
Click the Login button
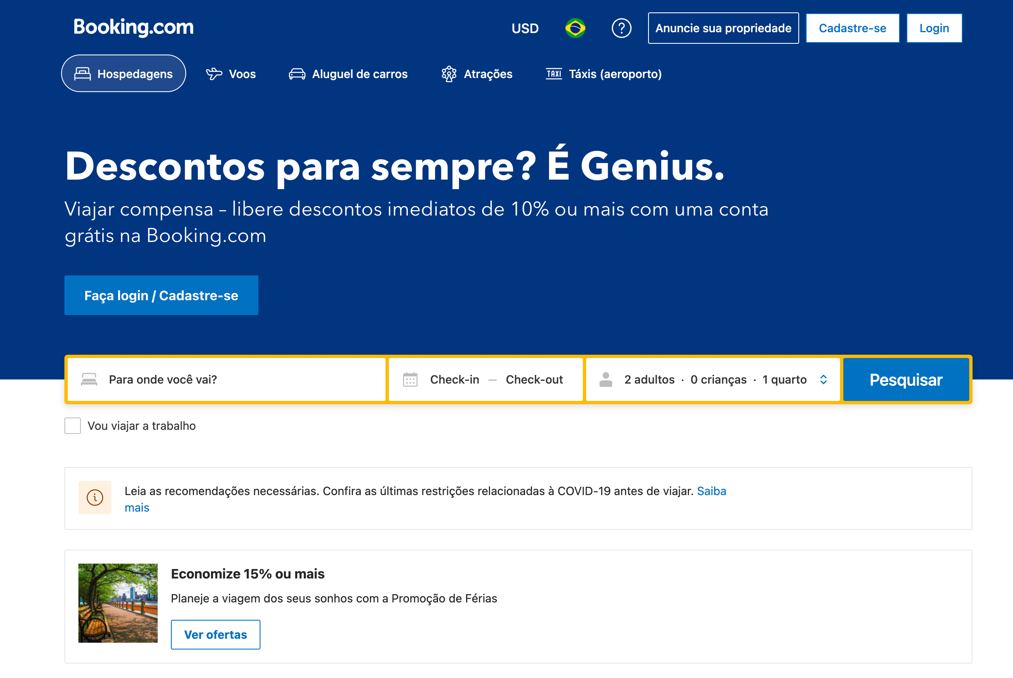click(934, 28)
